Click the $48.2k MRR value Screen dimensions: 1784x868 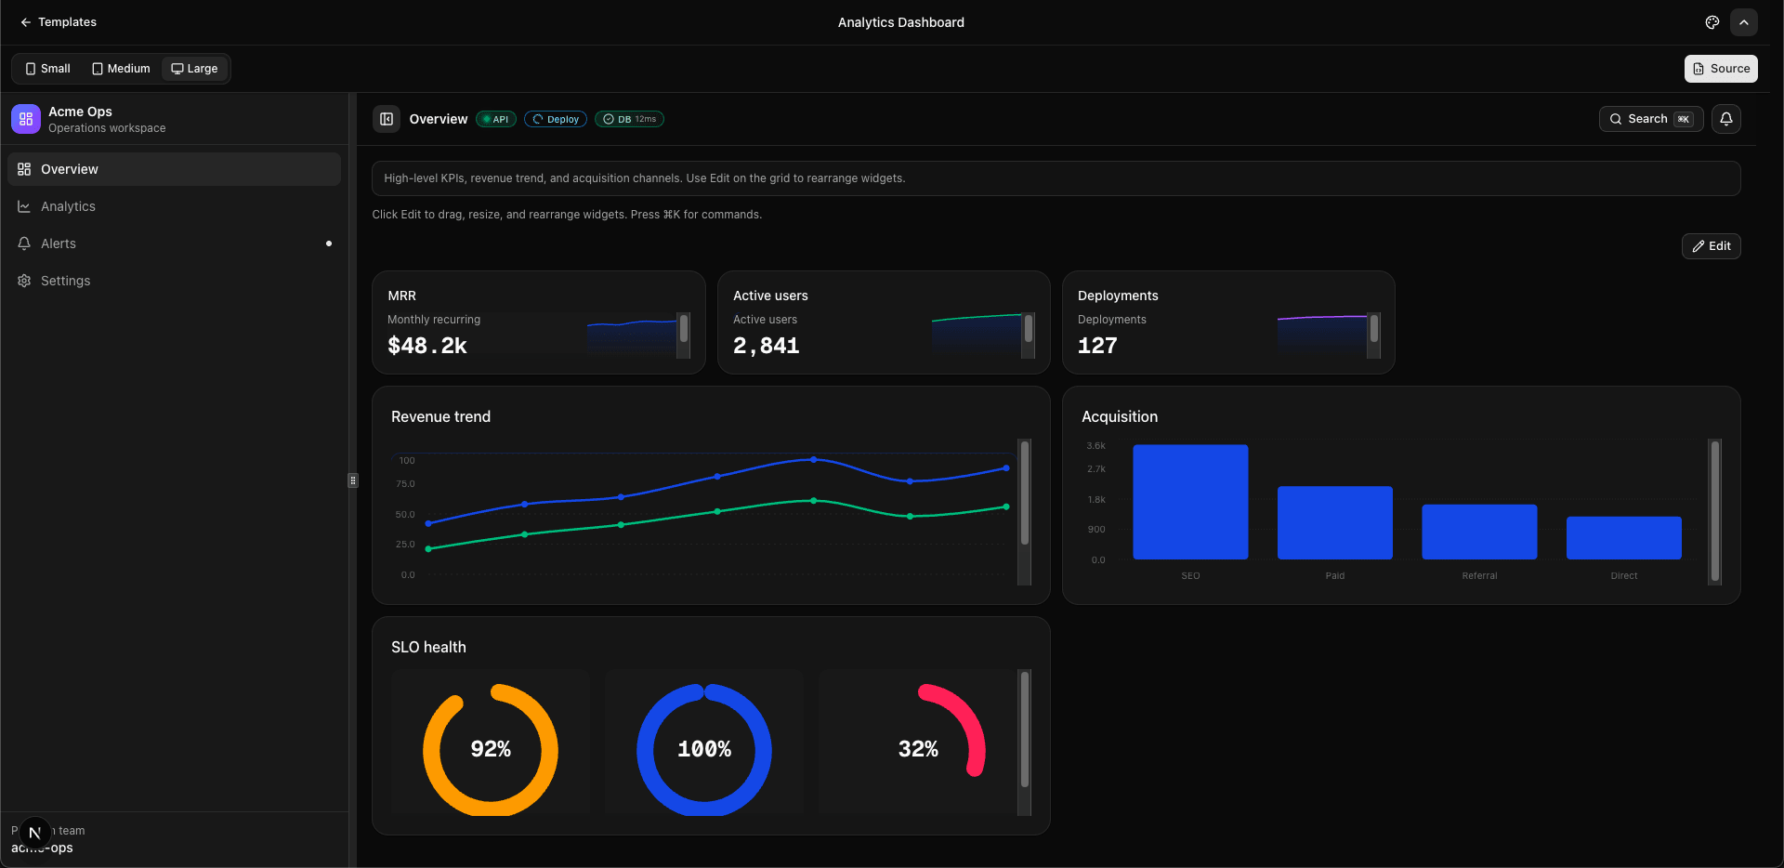(427, 346)
